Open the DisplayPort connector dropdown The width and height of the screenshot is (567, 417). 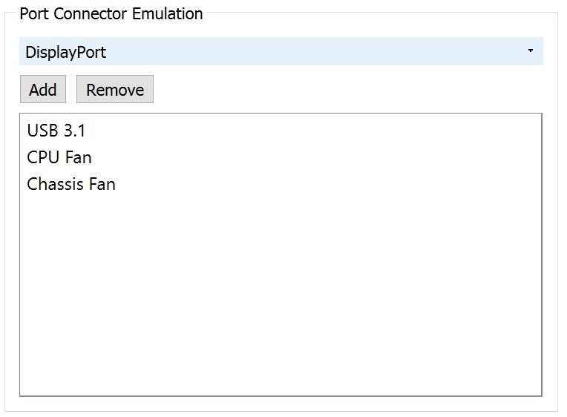click(x=281, y=52)
